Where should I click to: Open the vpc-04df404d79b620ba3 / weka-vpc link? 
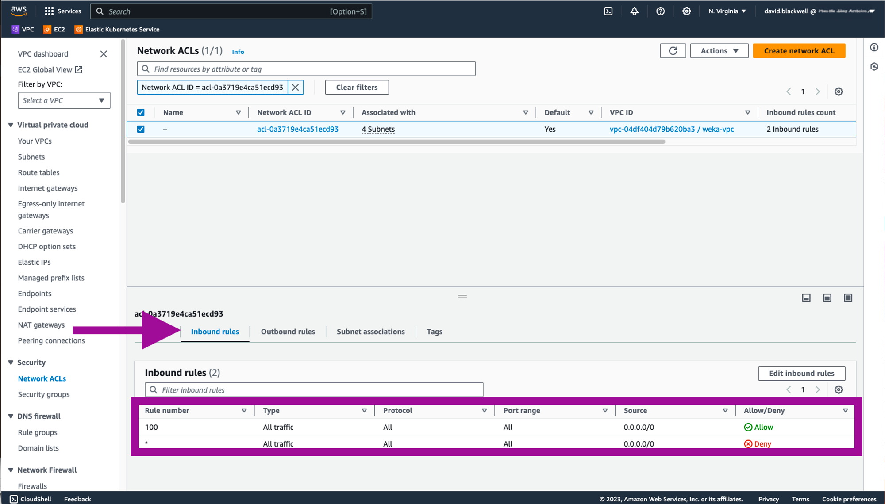[x=671, y=129]
